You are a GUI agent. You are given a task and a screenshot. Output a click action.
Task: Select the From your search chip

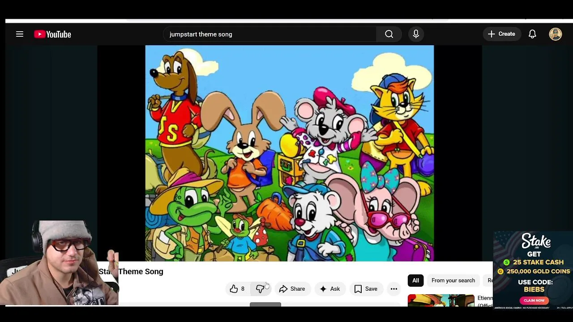coord(453,280)
